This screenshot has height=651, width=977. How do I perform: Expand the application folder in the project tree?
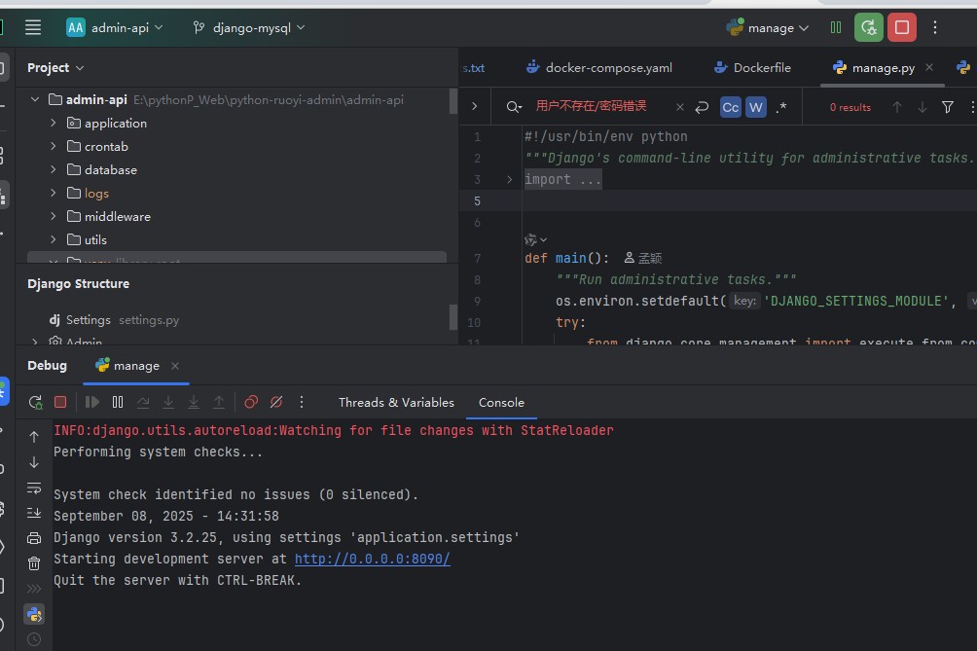pos(54,123)
